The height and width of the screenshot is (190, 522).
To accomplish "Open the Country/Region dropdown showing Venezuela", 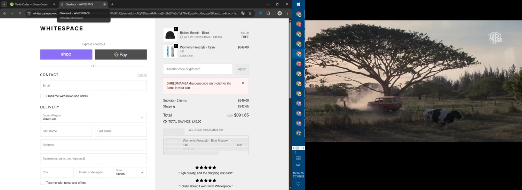I will coord(93,118).
